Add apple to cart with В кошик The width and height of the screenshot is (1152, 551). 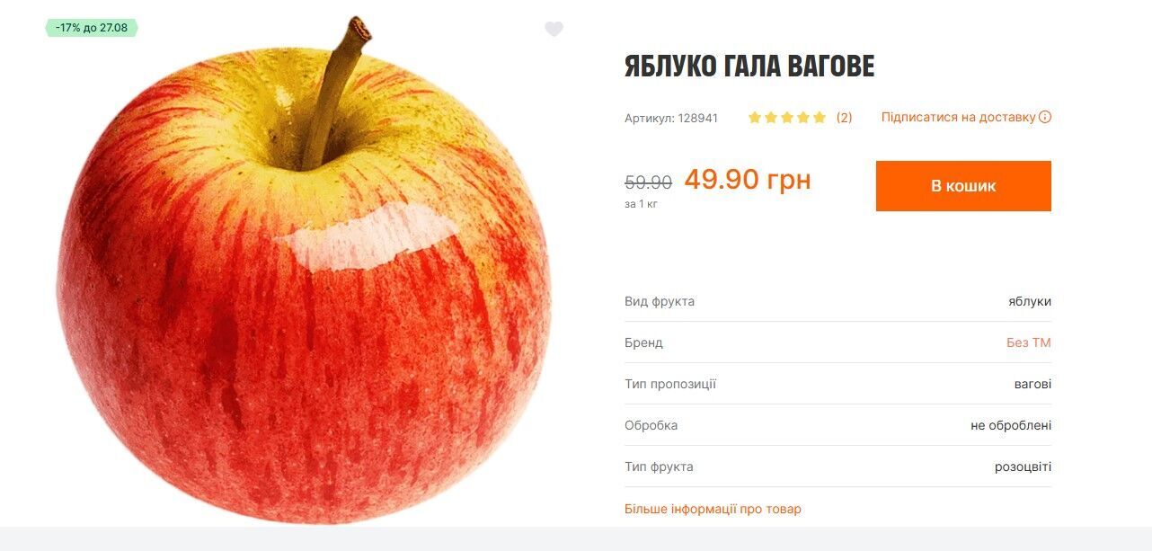tap(963, 186)
